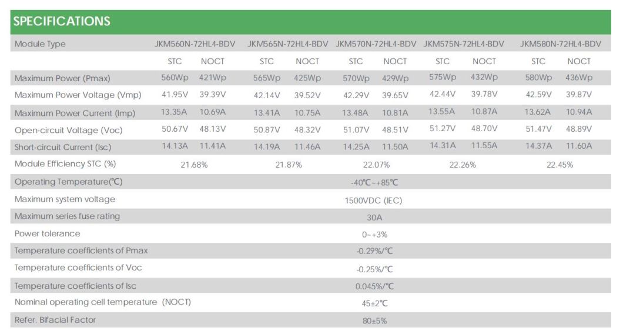The height and width of the screenshot is (334, 623).
Task: Select the Refer. Bifacial Factor row label
Action: click(x=55, y=320)
